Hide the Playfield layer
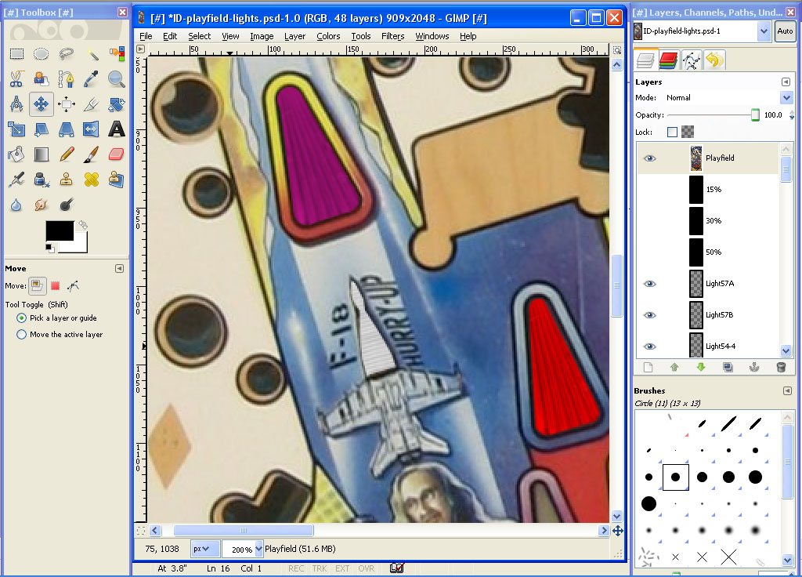The image size is (802, 577). coord(649,158)
